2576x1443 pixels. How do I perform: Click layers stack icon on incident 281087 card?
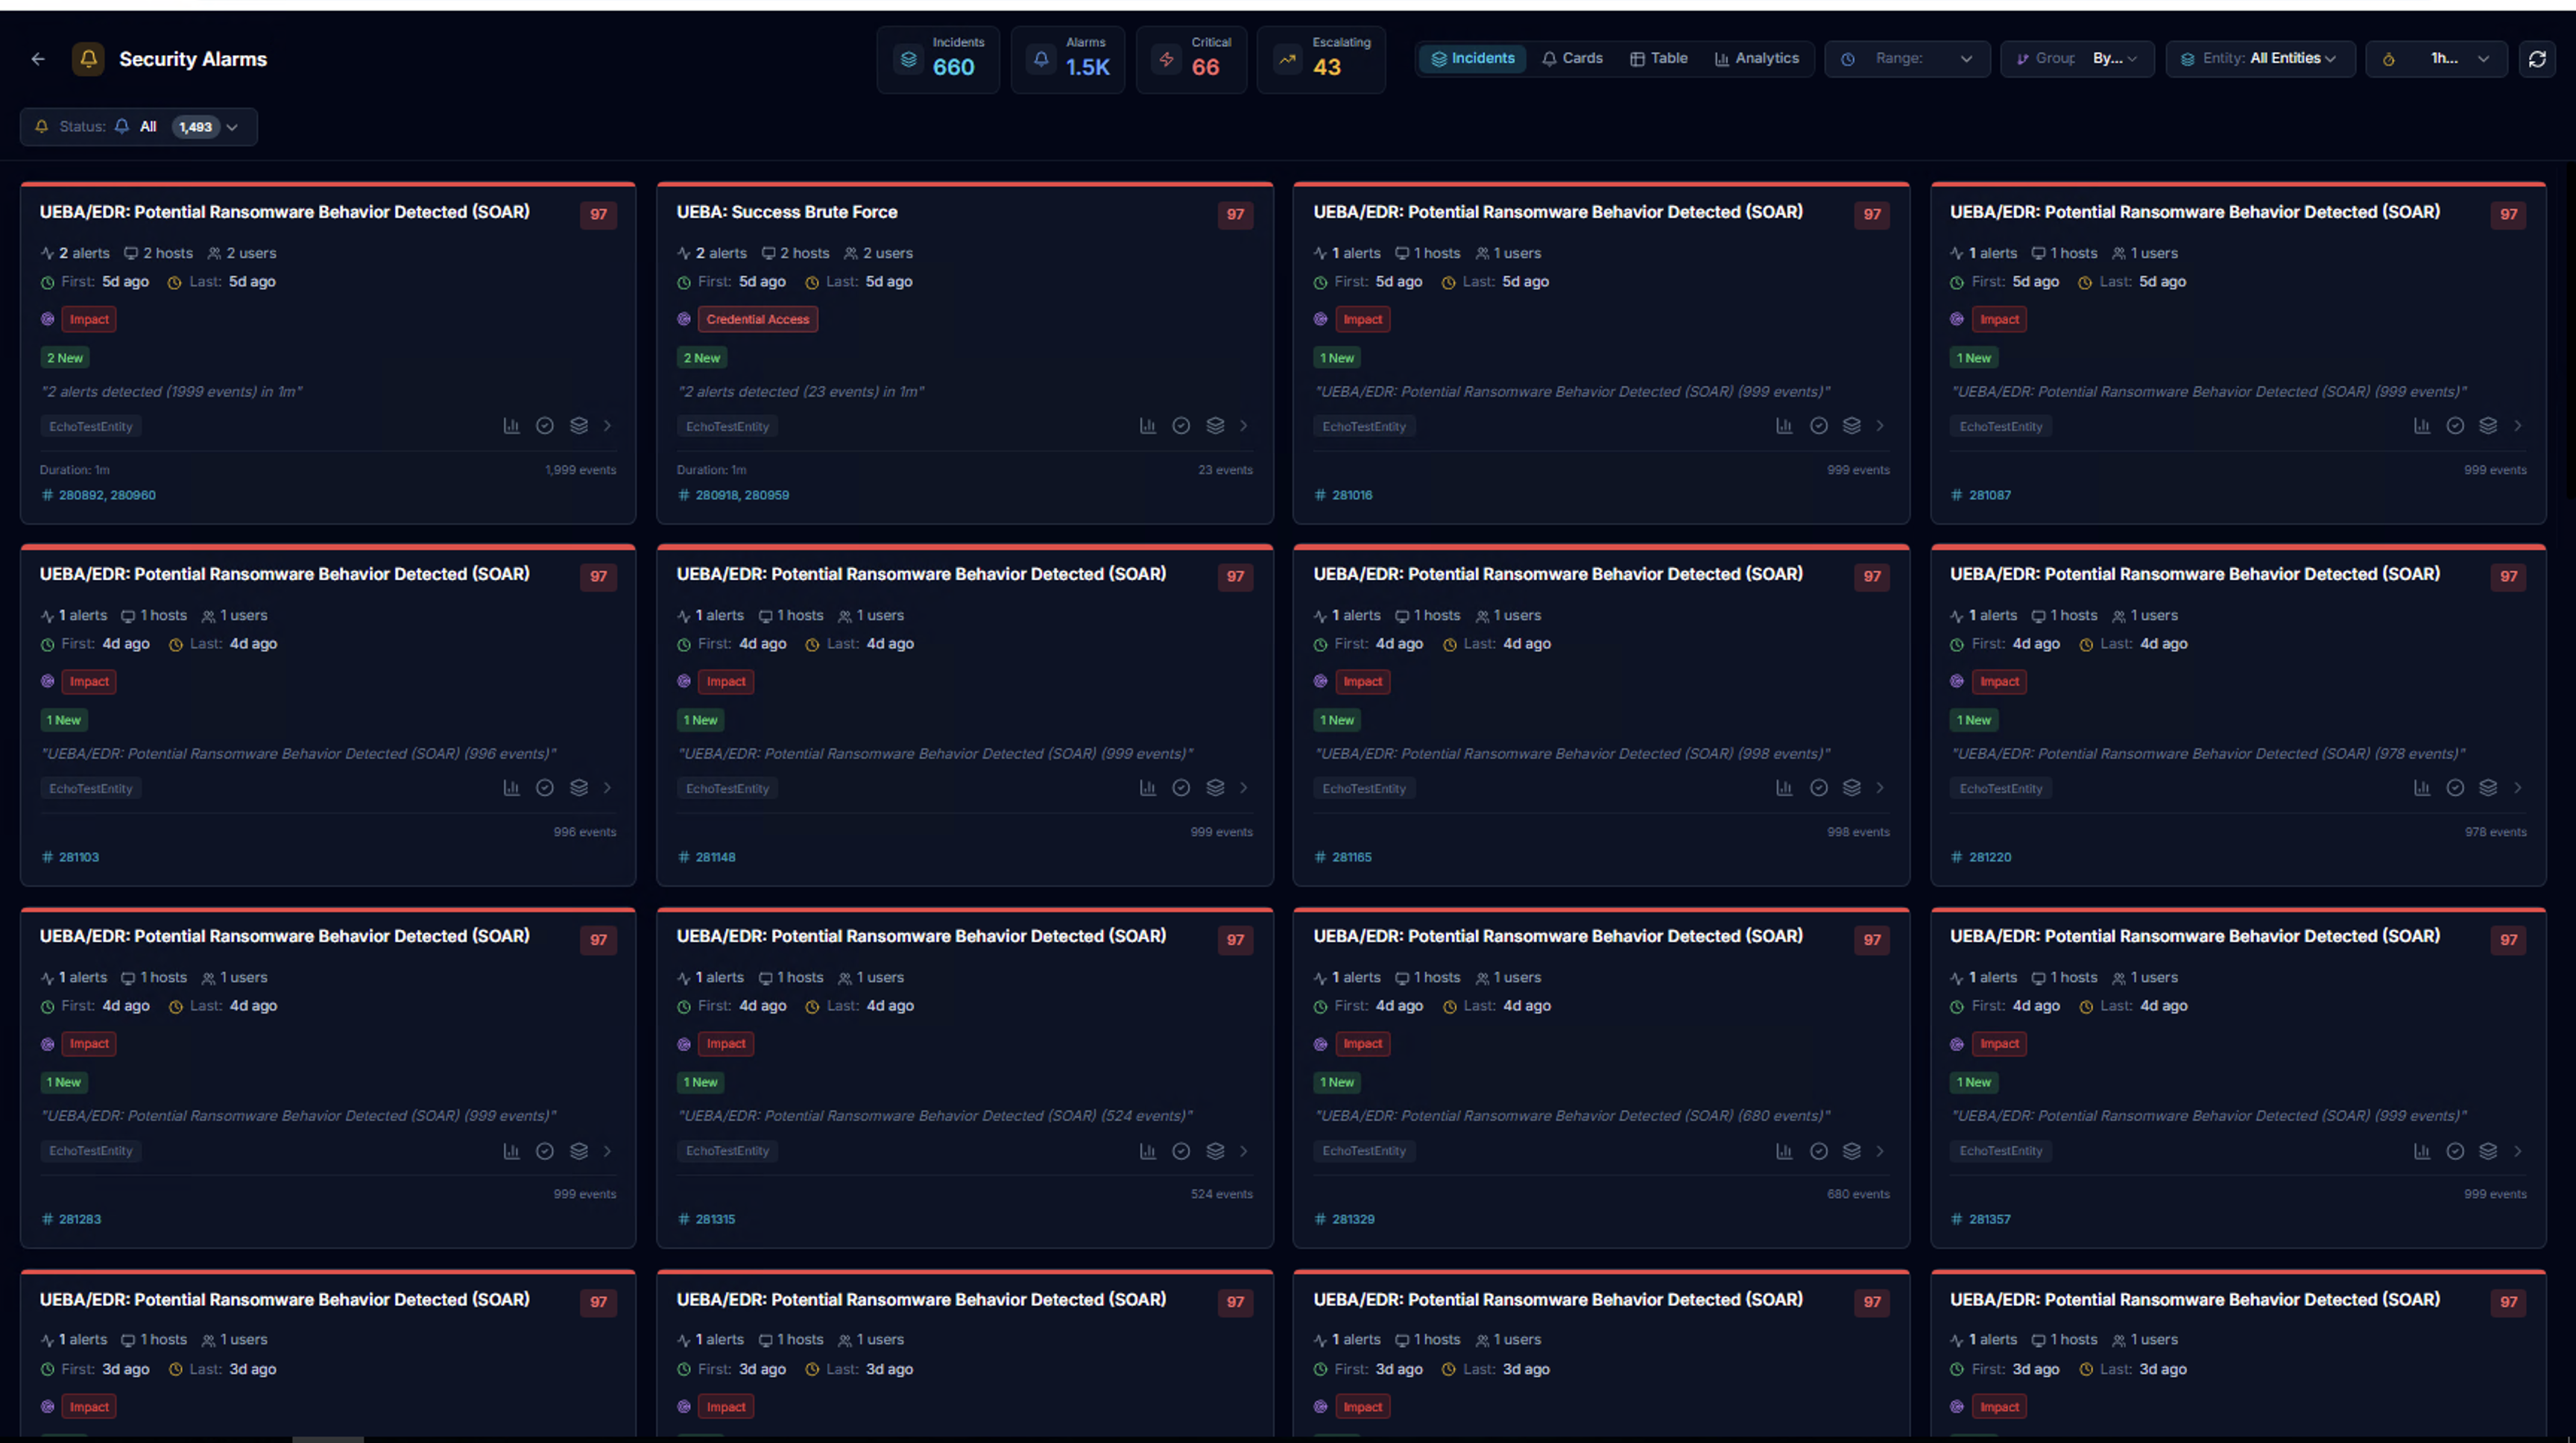(2488, 426)
